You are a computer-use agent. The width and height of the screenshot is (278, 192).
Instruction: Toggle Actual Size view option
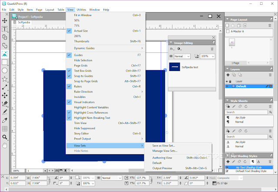[x=106, y=31]
